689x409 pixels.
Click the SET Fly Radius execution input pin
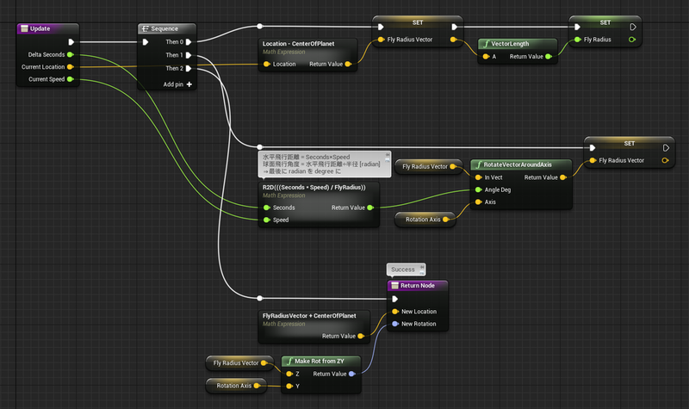click(x=577, y=27)
